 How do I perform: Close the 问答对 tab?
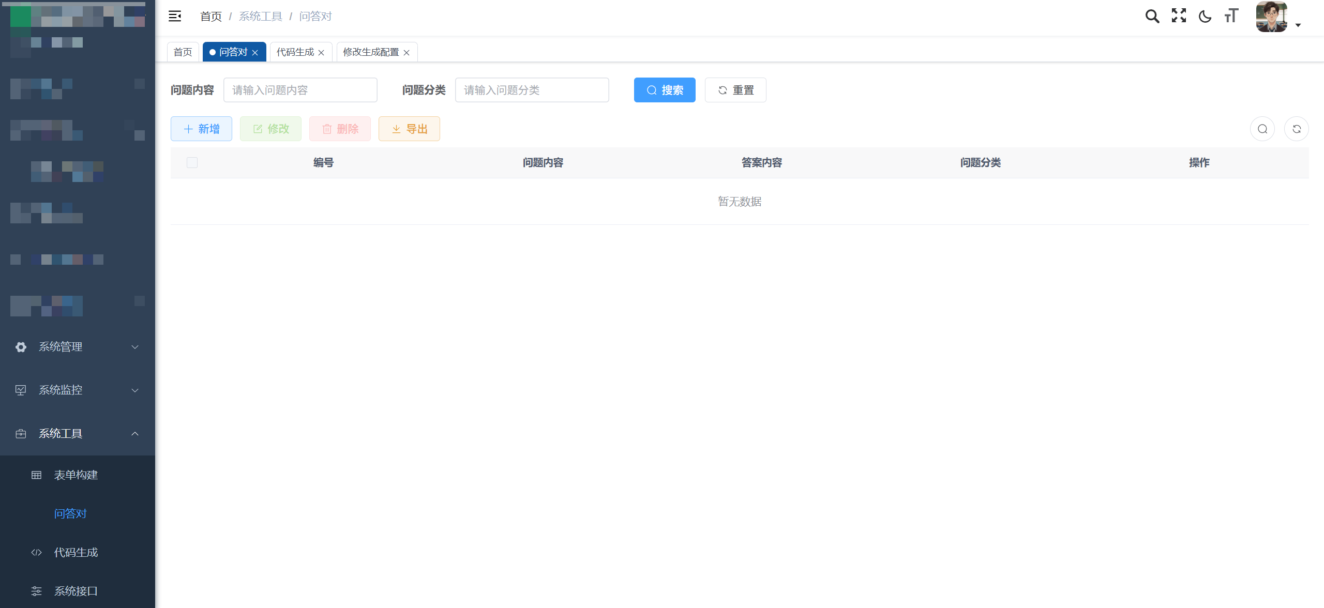255,53
